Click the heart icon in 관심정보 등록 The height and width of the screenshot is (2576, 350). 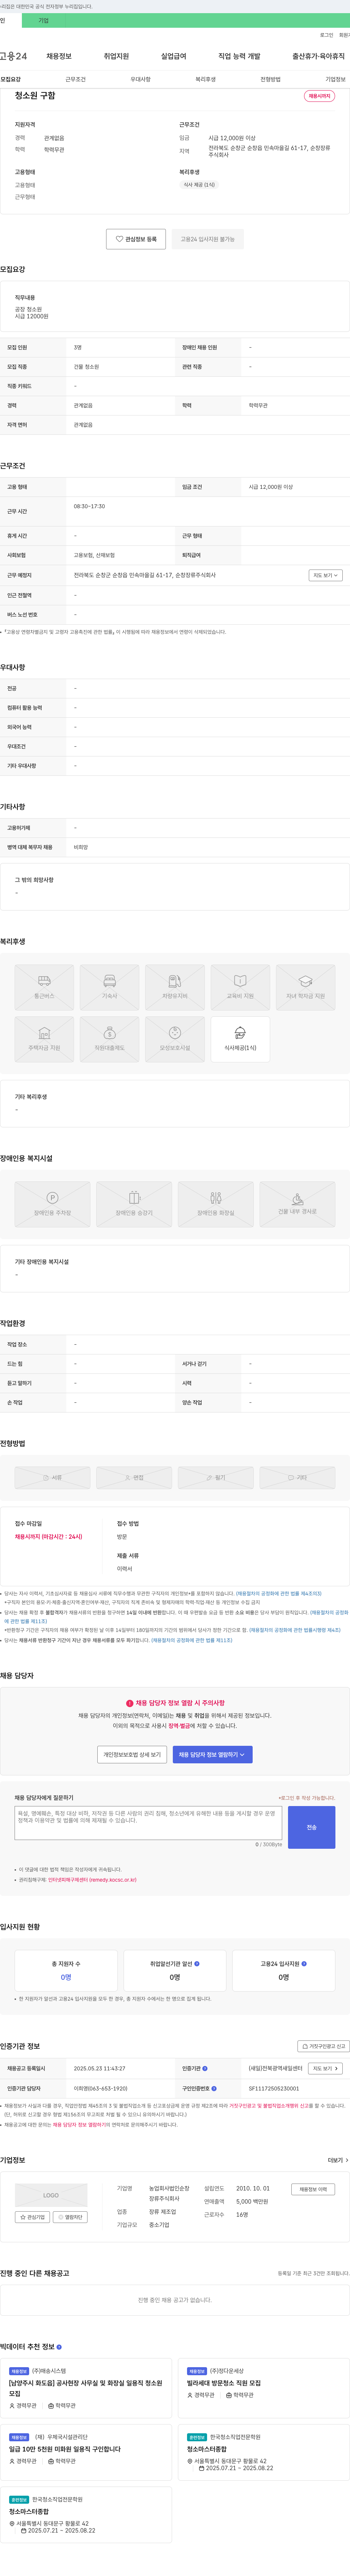pyautogui.click(x=119, y=239)
